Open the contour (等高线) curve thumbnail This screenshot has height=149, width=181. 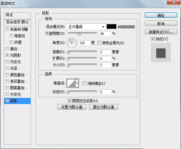coord(71,84)
